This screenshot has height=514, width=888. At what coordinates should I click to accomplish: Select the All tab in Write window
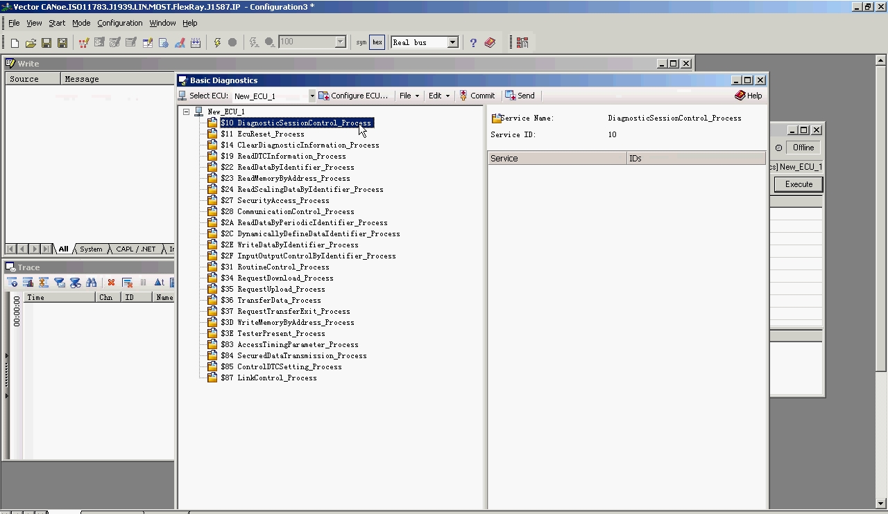click(63, 249)
